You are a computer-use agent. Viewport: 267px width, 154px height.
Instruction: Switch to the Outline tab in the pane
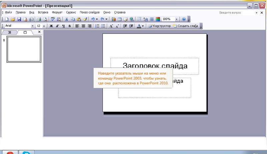(x=10, y=32)
